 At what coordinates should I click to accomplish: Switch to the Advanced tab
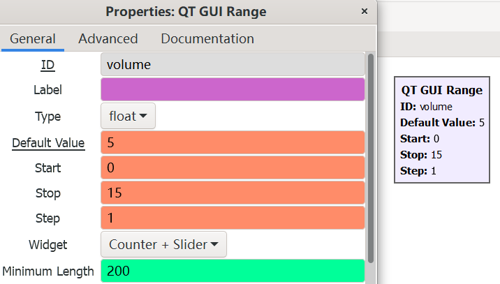click(x=108, y=39)
